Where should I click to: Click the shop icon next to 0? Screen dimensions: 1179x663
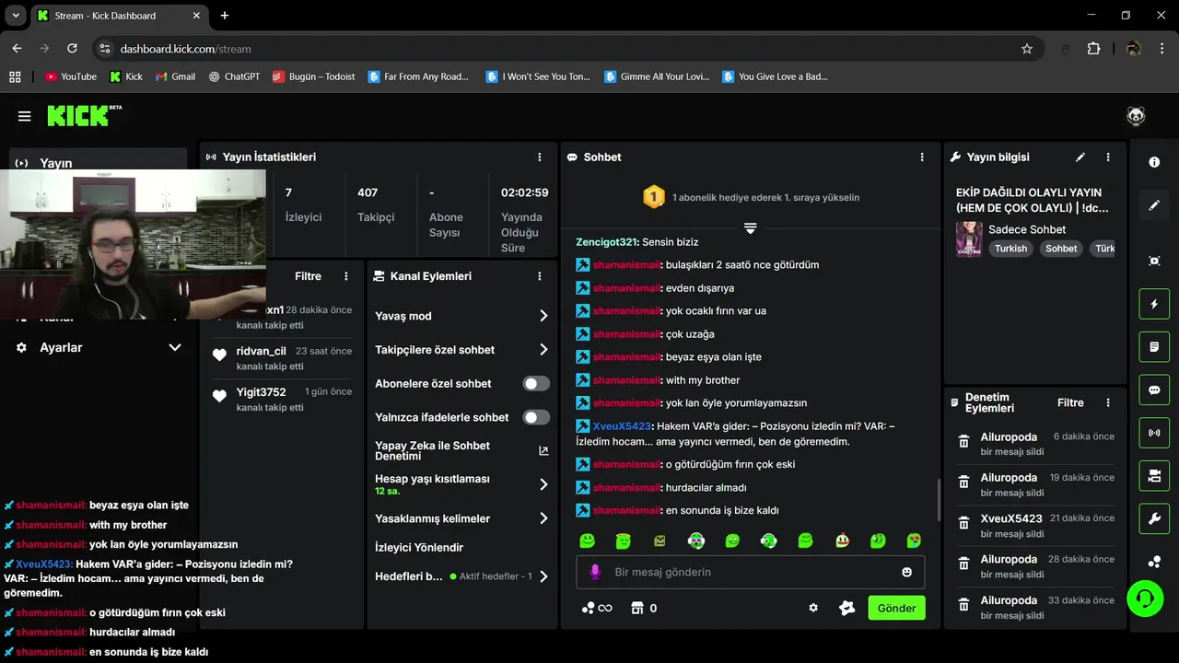tap(636, 608)
